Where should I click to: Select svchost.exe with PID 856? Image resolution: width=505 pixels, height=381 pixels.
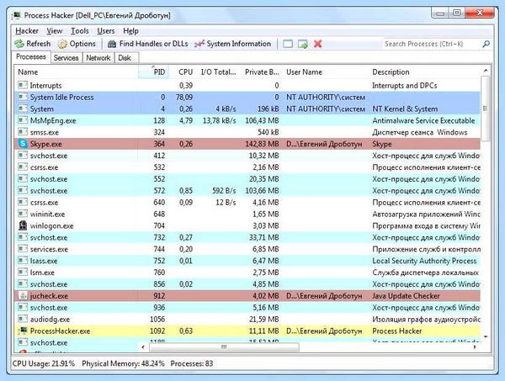pos(247,284)
